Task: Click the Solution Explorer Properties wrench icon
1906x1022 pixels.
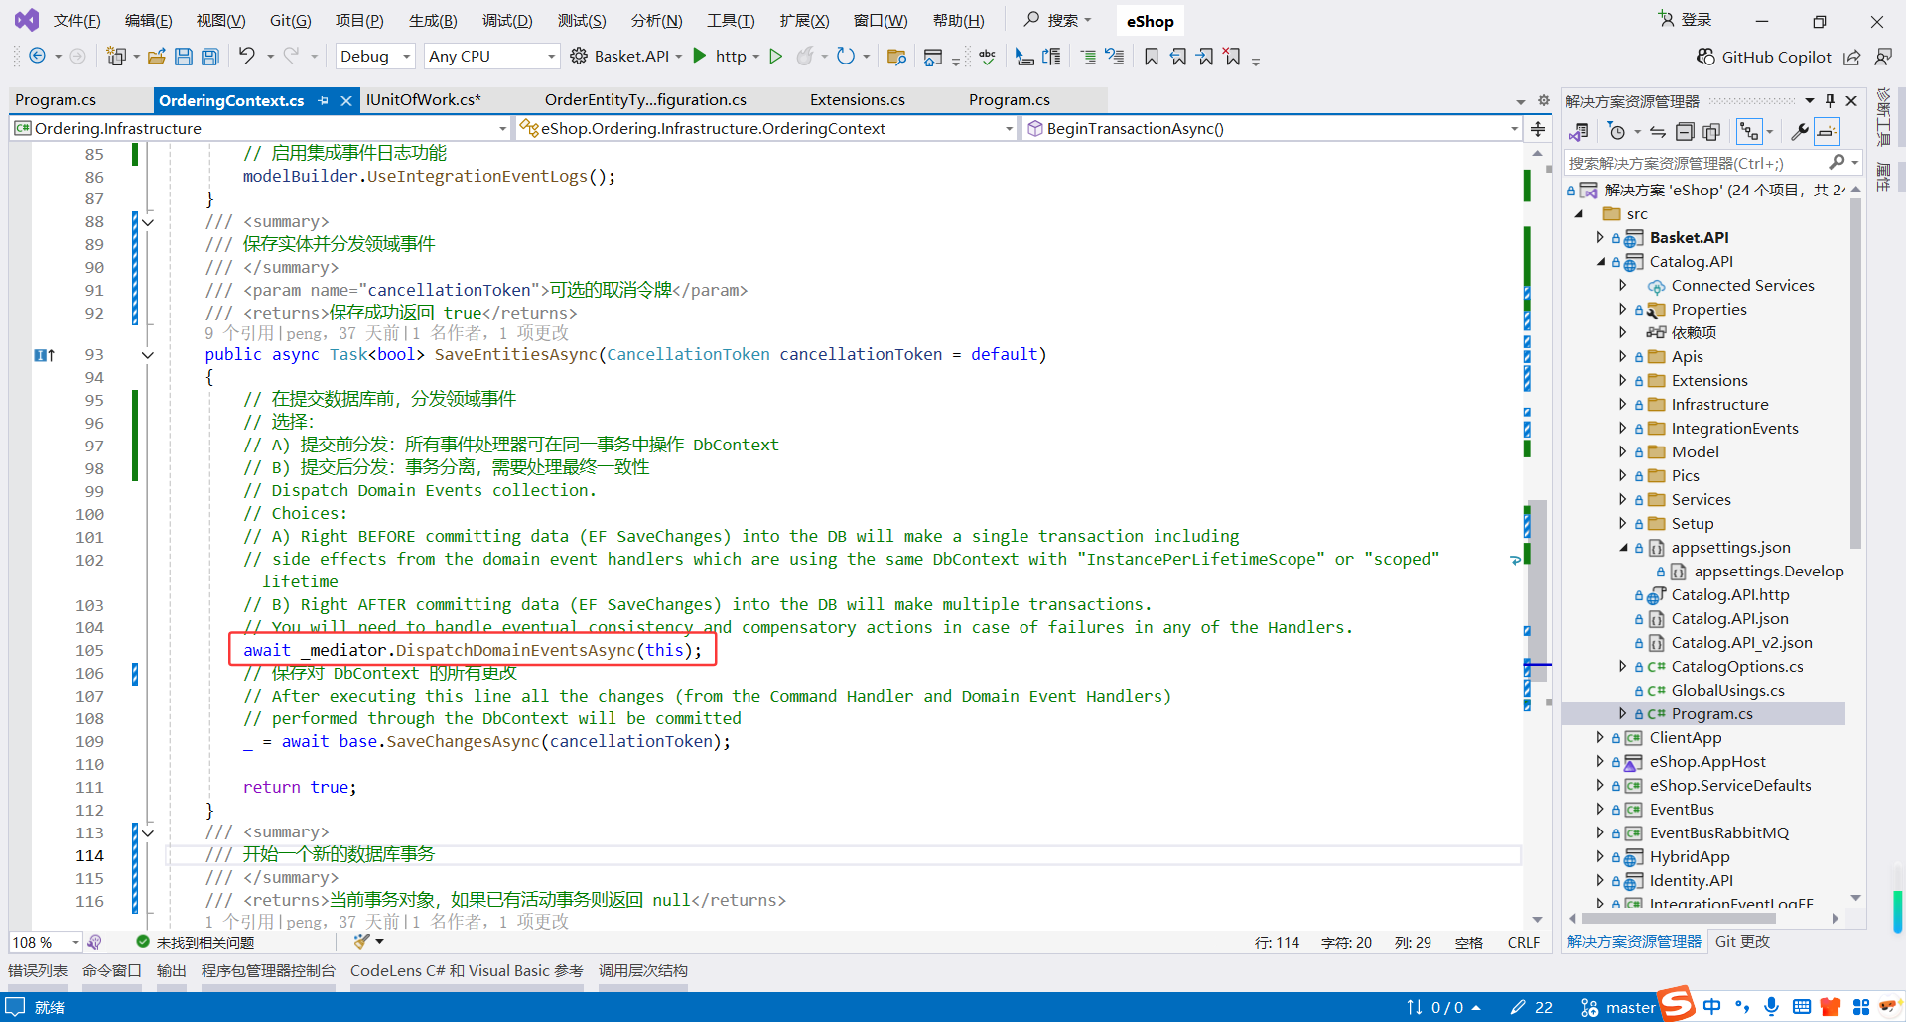Action: [x=1800, y=131]
